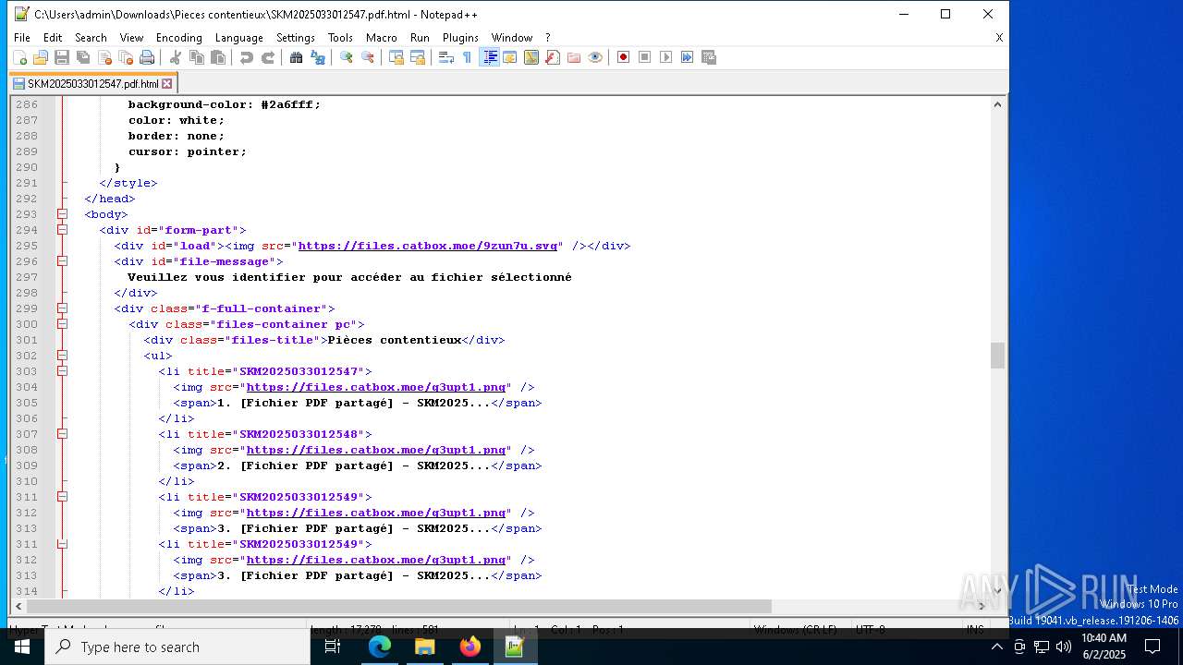Click the Document Map toolbar icon
The width and height of the screenshot is (1183, 665).
(531, 57)
